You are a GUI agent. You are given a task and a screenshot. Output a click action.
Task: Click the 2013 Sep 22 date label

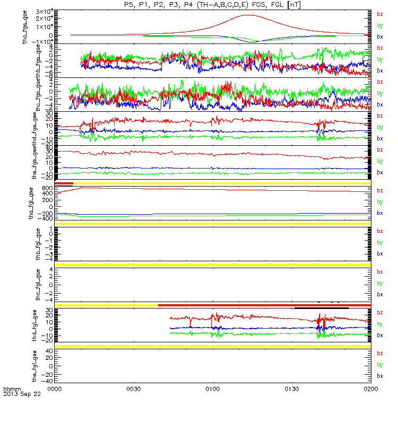coord(22,394)
